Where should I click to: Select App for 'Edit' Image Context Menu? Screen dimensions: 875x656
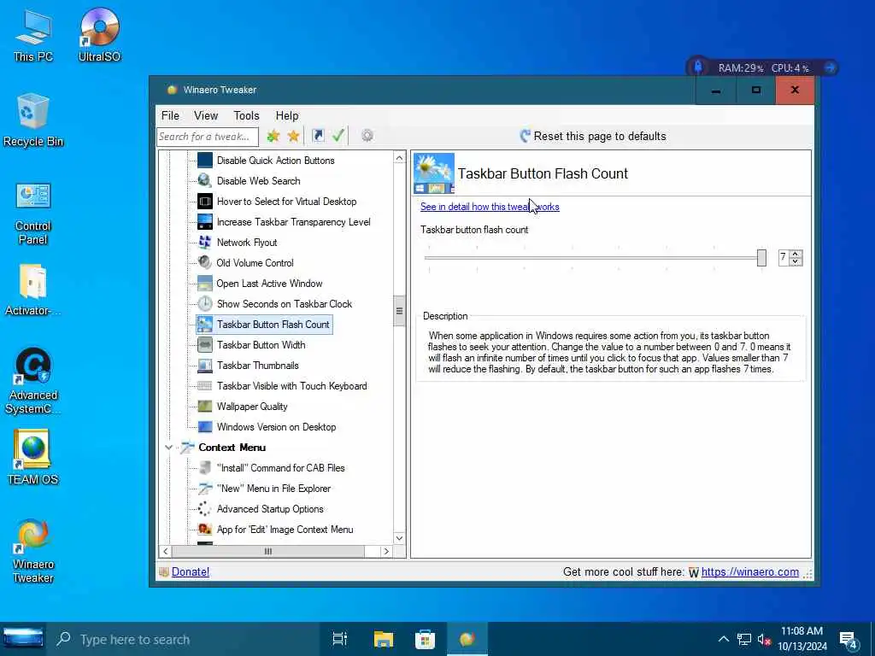point(285,530)
